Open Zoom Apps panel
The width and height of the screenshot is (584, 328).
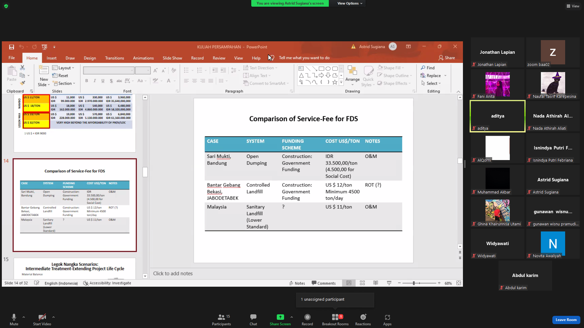click(387, 320)
